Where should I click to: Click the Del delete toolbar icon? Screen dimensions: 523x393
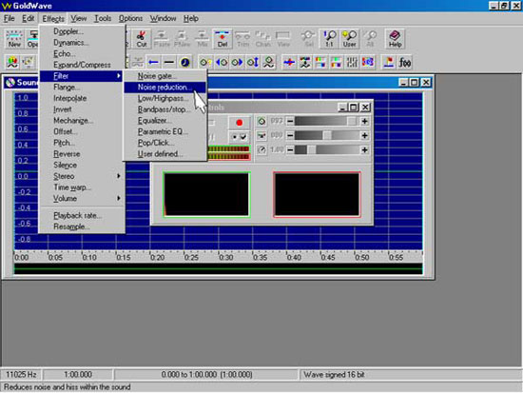223,39
